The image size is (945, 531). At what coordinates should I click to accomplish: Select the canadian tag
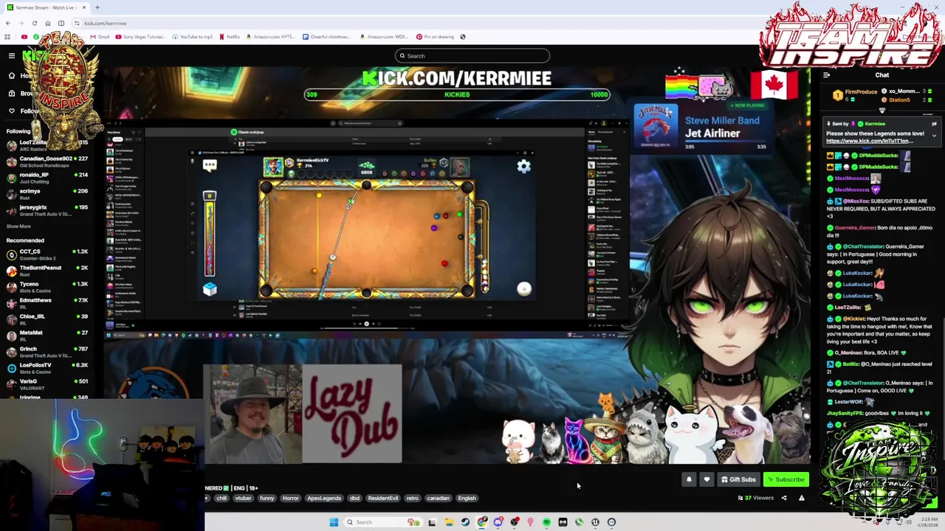coord(438,499)
